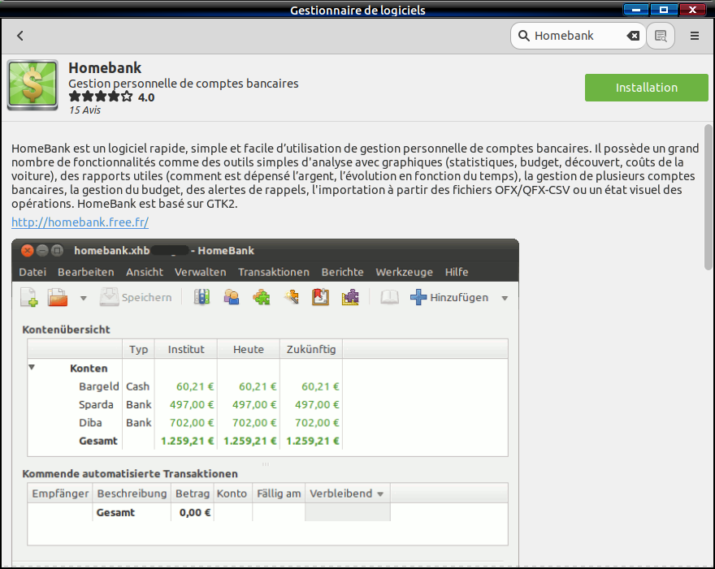Open Ansicht menu in HomeBank screenshot
This screenshot has width=715, height=569.
145,272
